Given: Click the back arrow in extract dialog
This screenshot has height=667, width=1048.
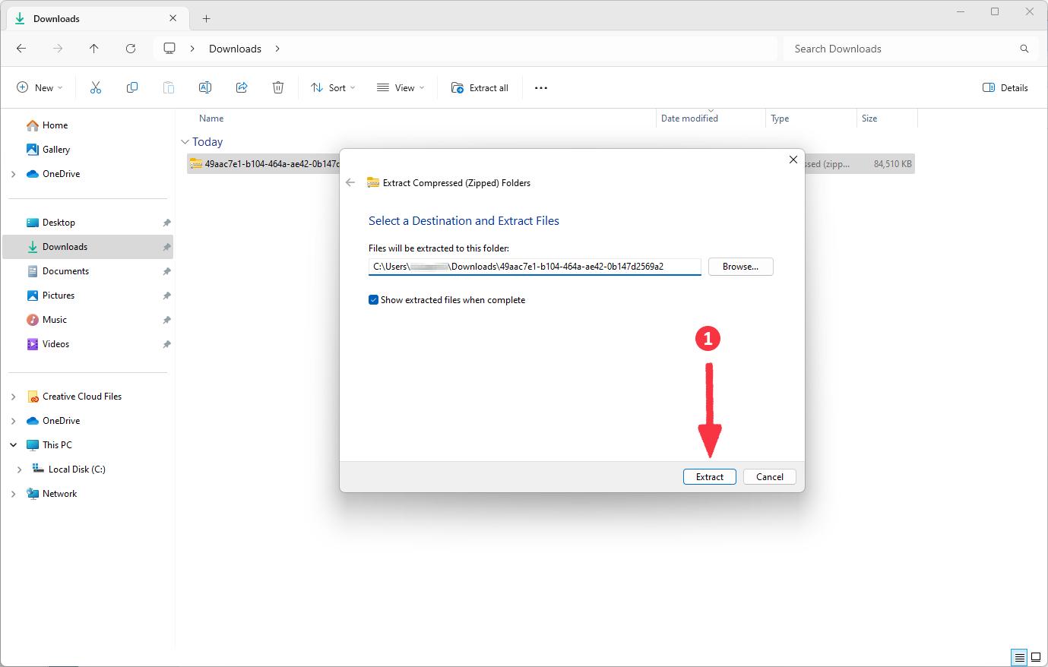Looking at the screenshot, I should (350, 183).
